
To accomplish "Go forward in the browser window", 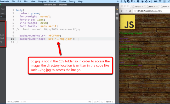I will 126,11.
